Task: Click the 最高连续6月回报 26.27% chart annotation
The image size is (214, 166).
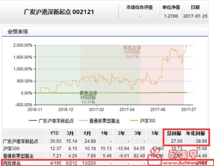Action: tap(132, 52)
